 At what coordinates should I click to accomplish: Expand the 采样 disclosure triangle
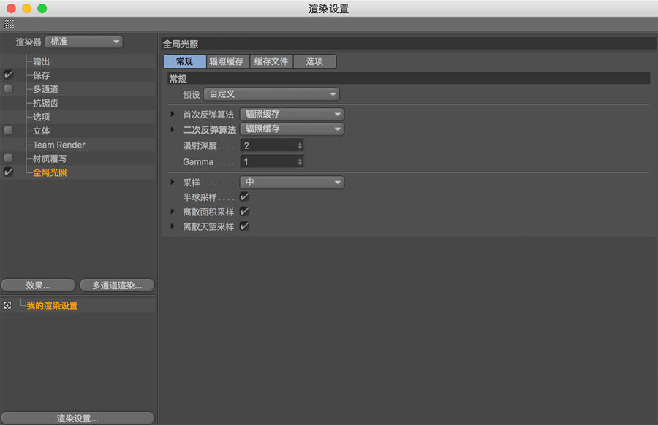tap(173, 183)
